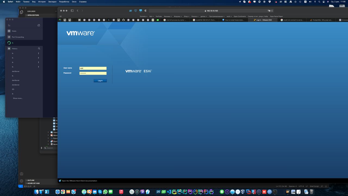Screen dimensions: 348x196
Task: Search history using the Termius magnifier icon
Action: (x=39, y=48)
